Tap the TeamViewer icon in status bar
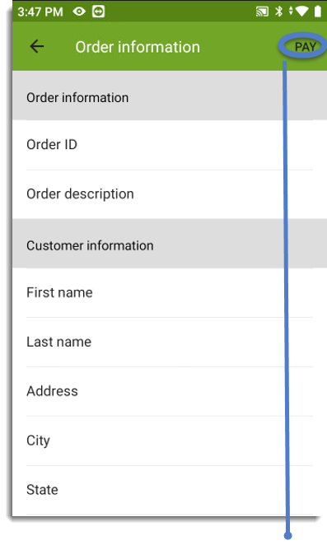 (99, 12)
